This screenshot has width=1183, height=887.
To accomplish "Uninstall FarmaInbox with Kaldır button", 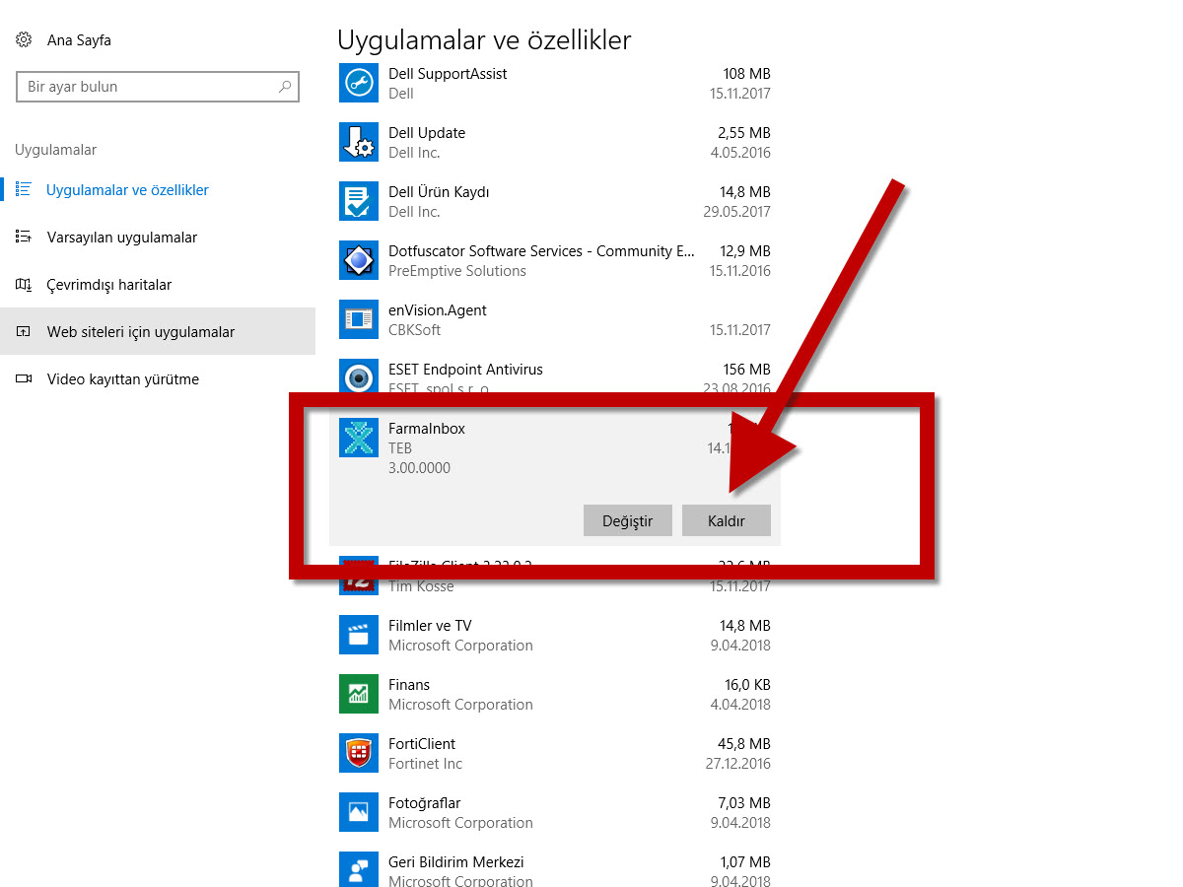I will pos(727,520).
